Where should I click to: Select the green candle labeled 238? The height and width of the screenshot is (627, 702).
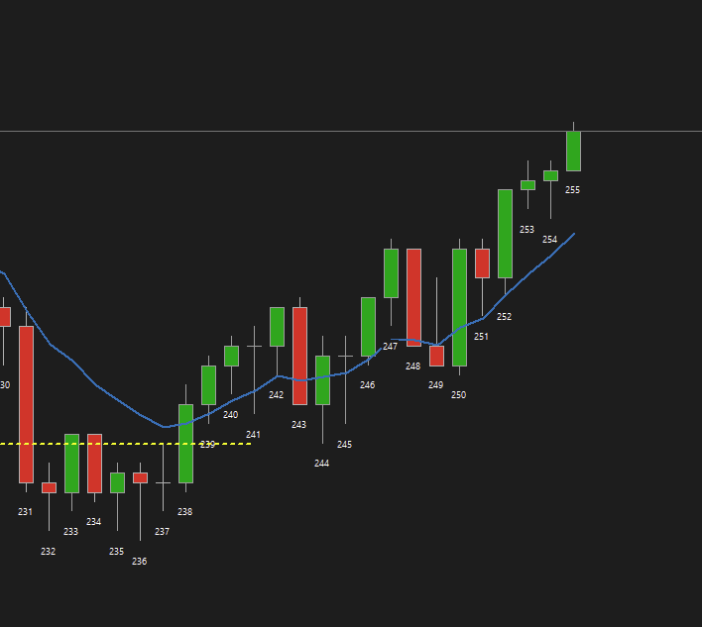[x=185, y=443]
